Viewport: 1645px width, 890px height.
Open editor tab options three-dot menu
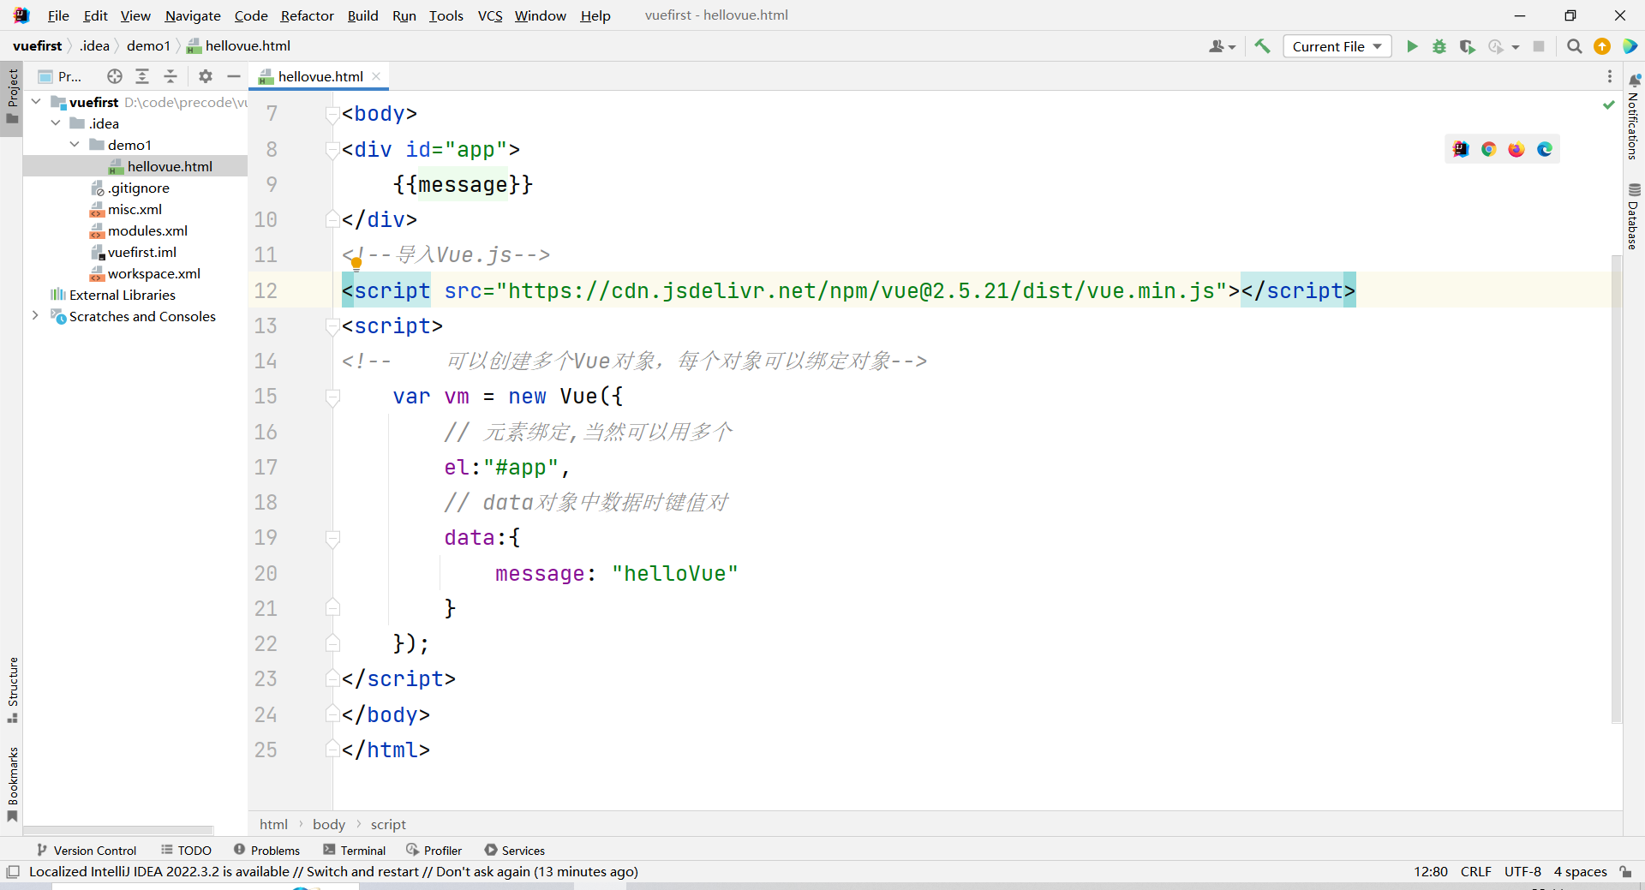1610,76
